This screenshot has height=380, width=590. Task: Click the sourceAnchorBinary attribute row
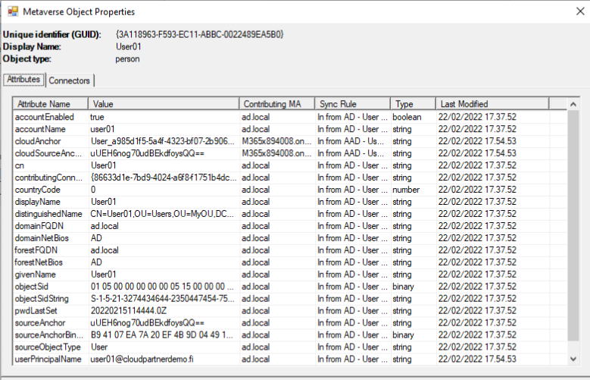coord(48,334)
